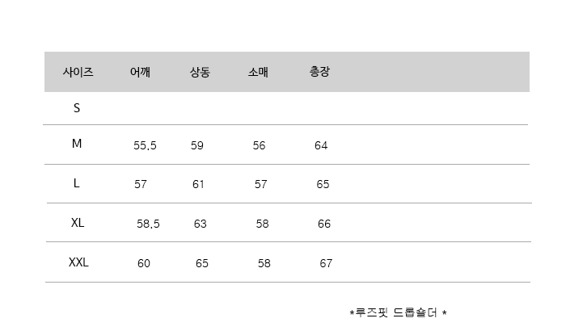The height and width of the screenshot is (331, 566).
Task: Select the S size row label
Action: pos(77,107)
